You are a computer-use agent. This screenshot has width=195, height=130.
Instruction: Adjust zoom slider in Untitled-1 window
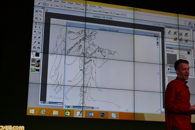coord(56,103)
